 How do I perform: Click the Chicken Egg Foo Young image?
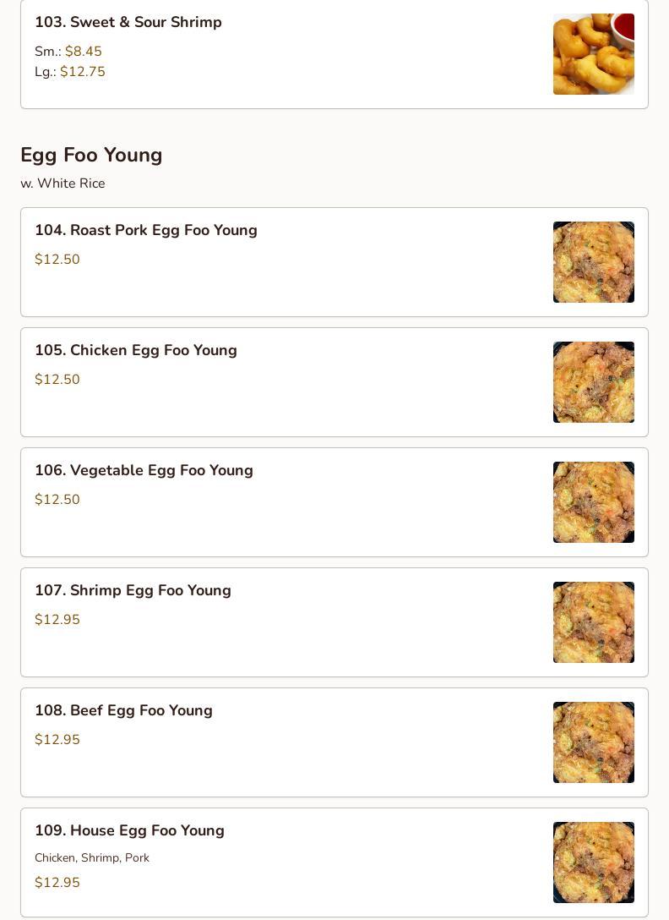coord(593,382)
